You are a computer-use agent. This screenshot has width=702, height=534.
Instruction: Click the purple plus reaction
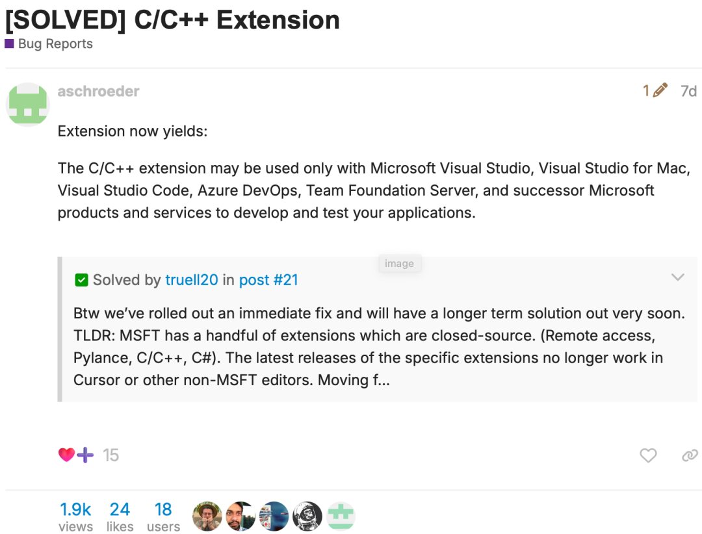(x=85, y=455)
